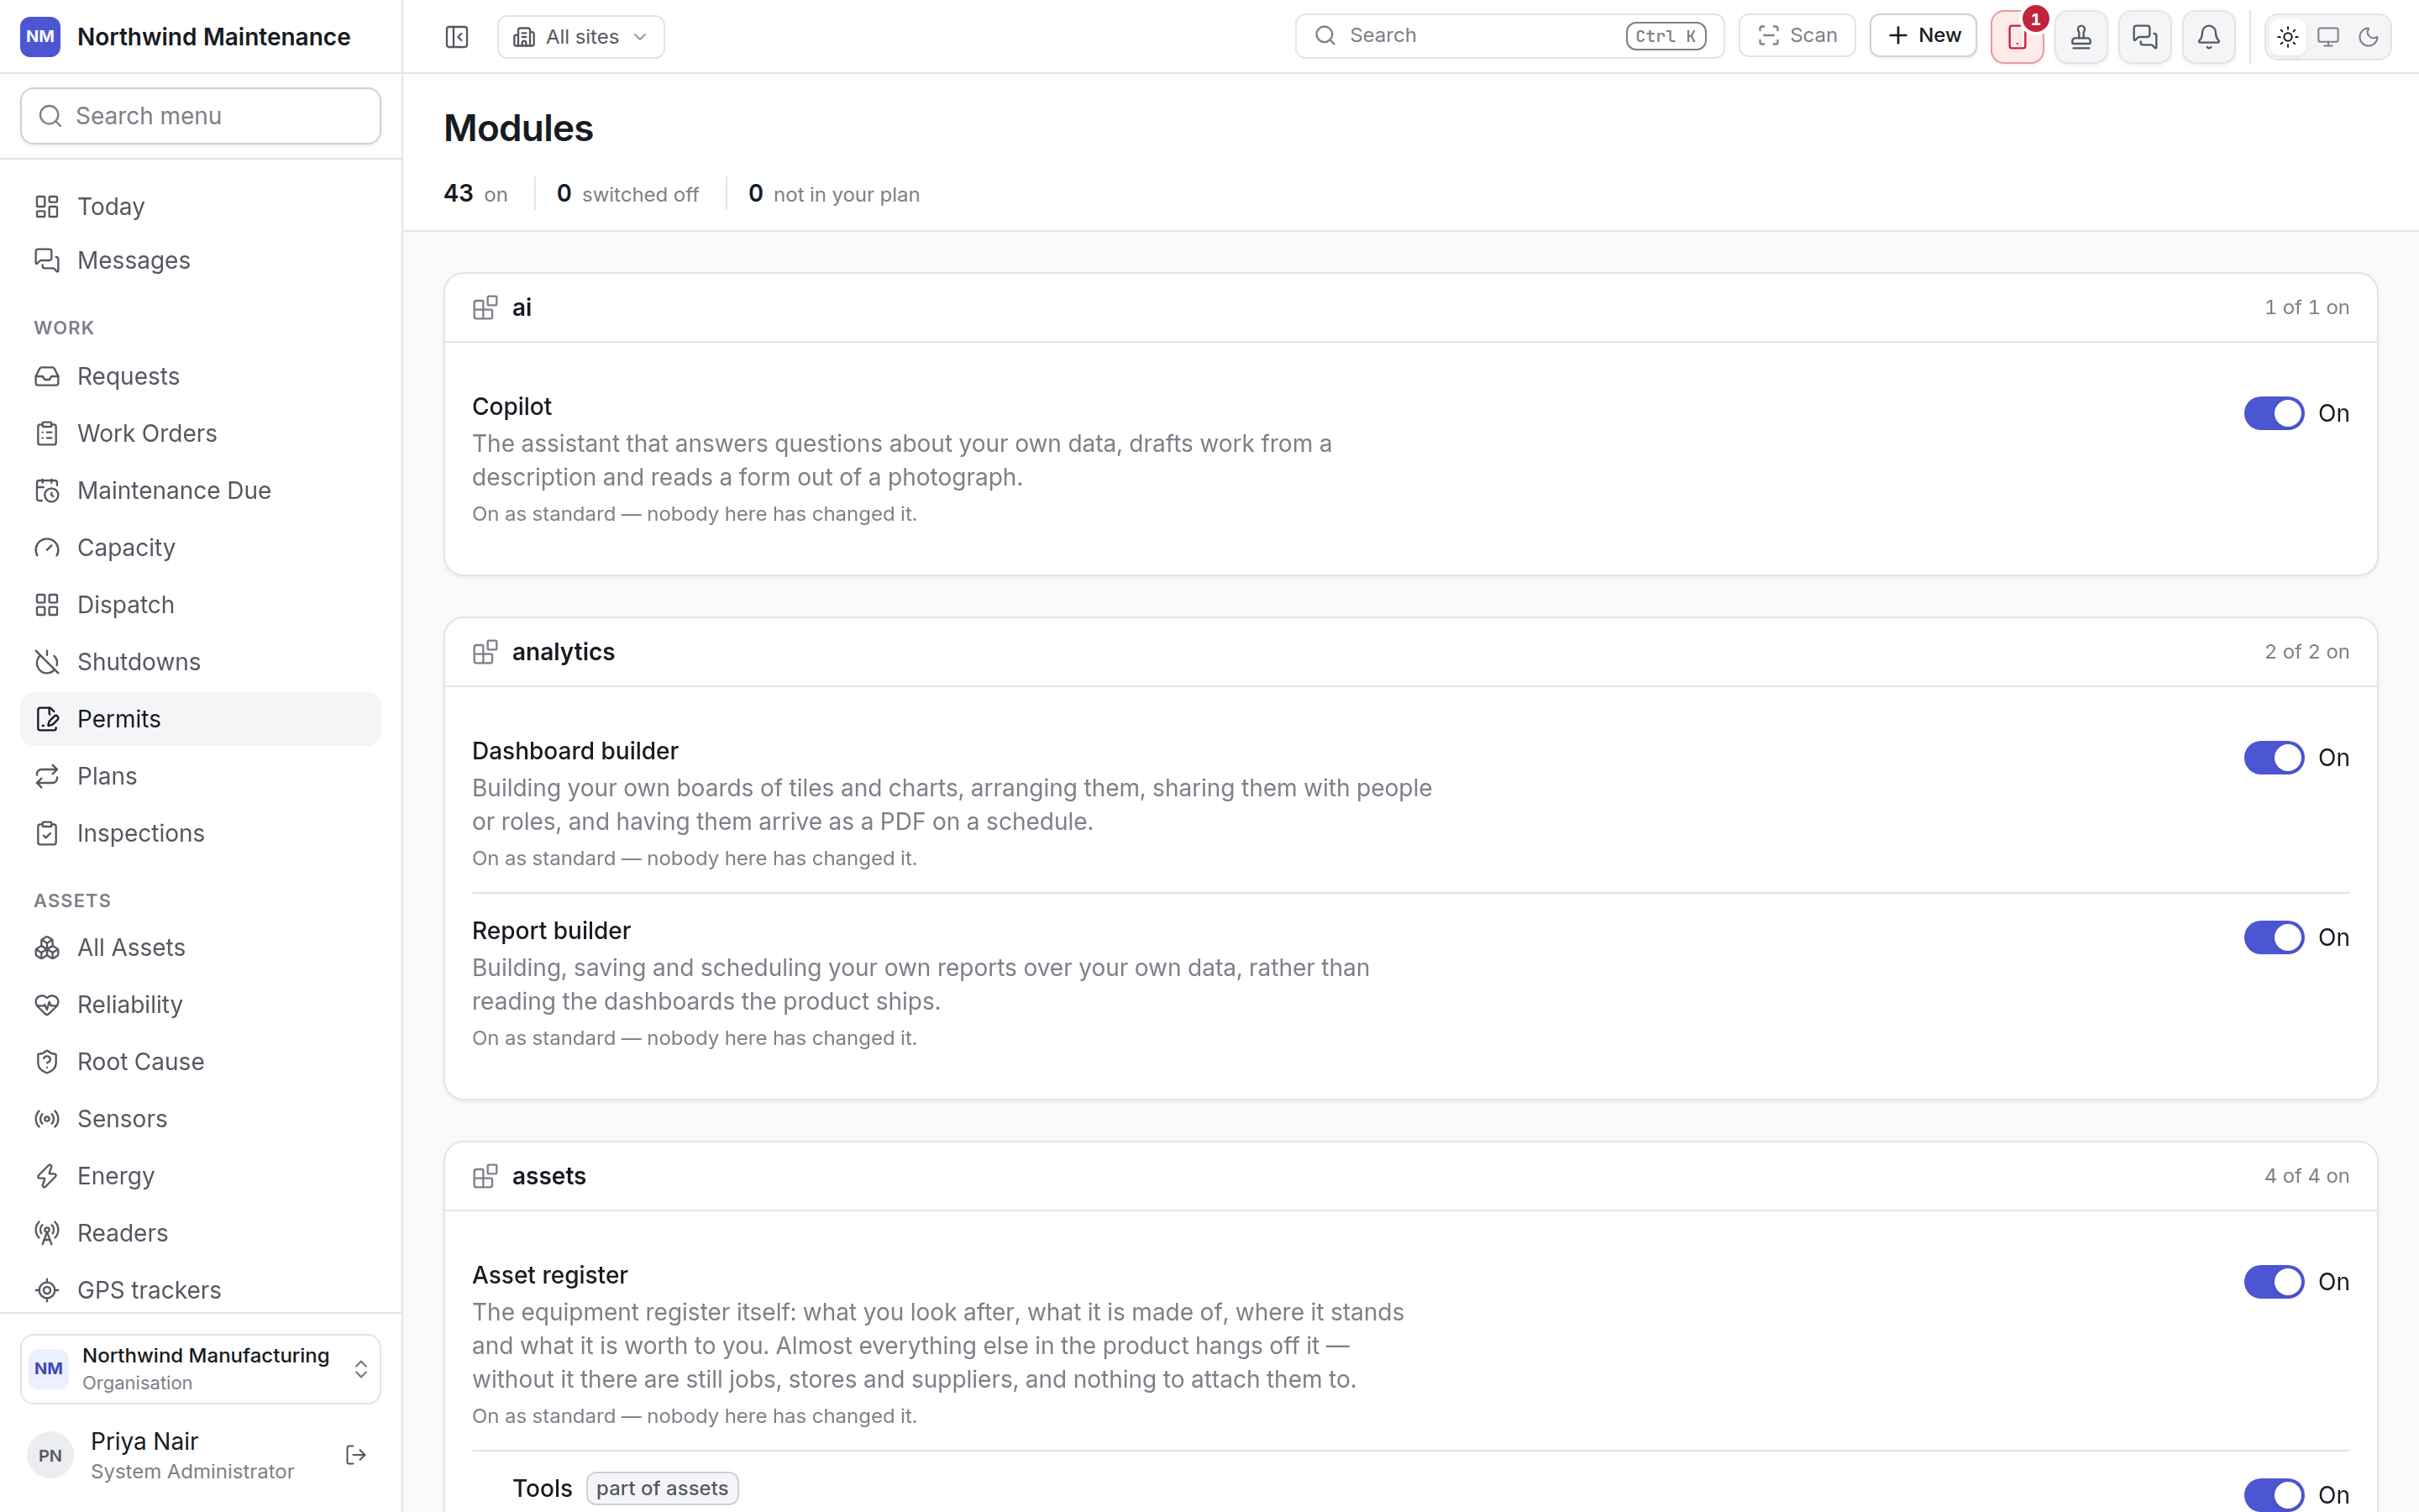Expand the Northwind Manufacturing organisation switcher
2419x1512 pixels.
200,1369
